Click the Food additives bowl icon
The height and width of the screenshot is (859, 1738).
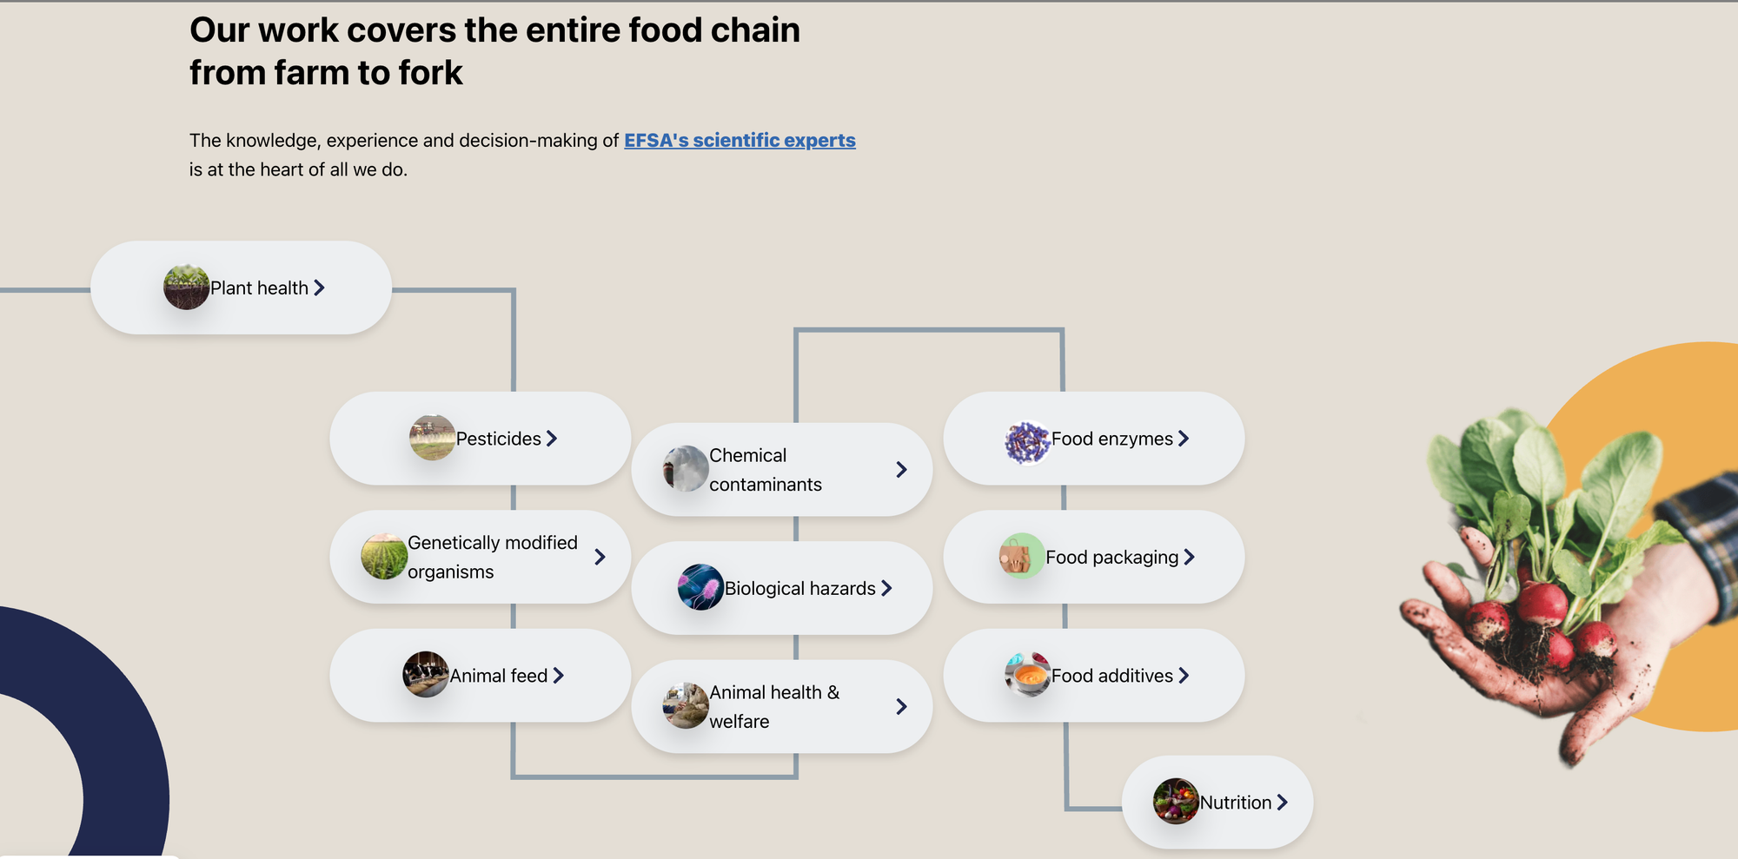point(1028,675)
